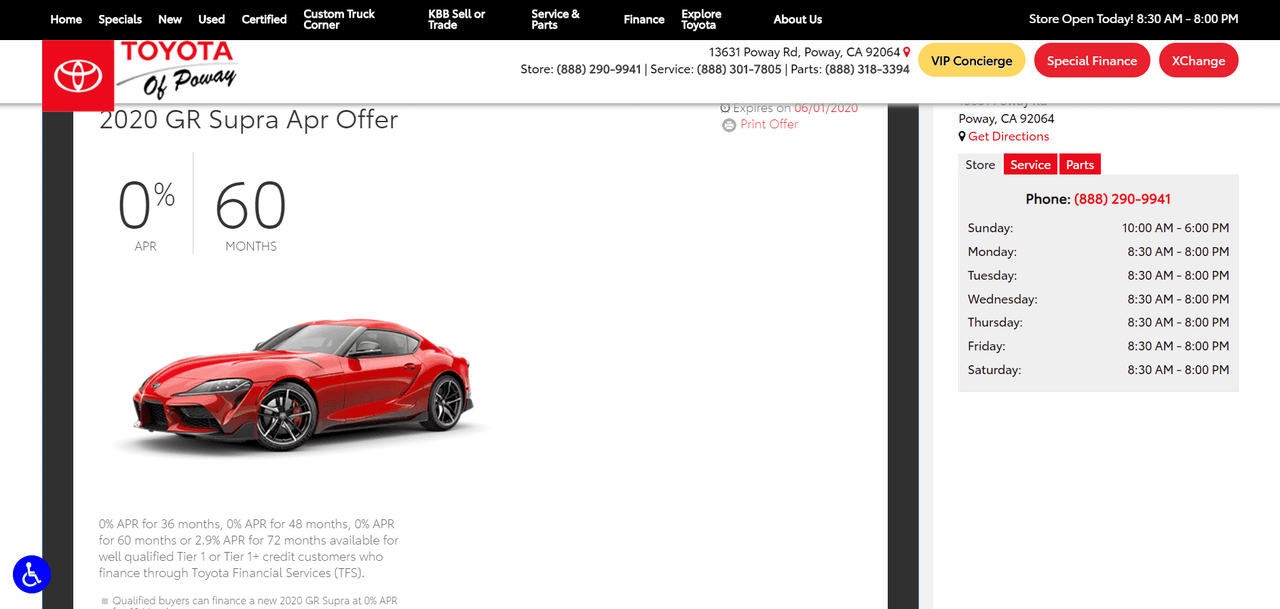
Task: Open Service & Parts menu
Action: coord(555,20)
